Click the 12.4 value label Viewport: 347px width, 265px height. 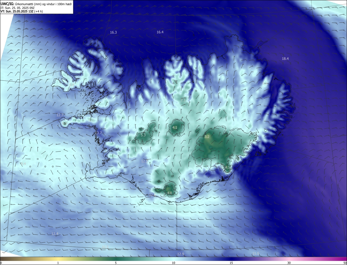55,234
